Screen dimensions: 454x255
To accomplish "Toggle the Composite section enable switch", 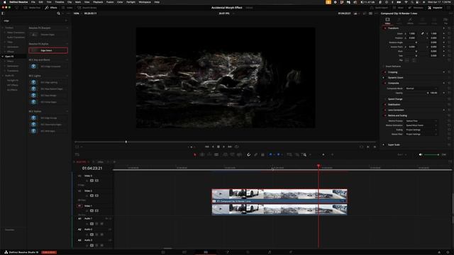I will click(x=384, y=84).
